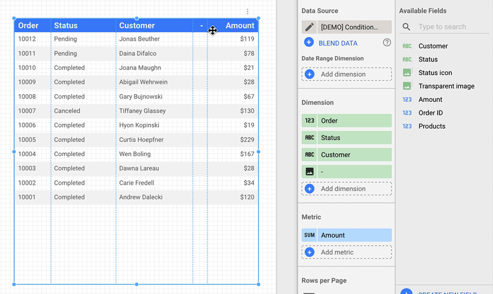Open the [DEMO] Condition data source
The image size is (493, 294).
[354, 27]
